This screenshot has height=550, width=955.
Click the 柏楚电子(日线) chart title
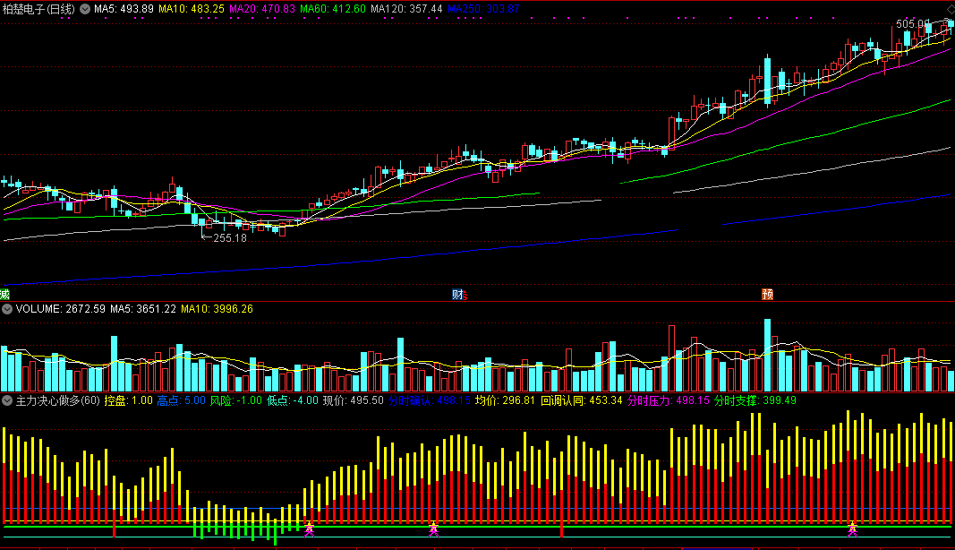coord(39,9)
